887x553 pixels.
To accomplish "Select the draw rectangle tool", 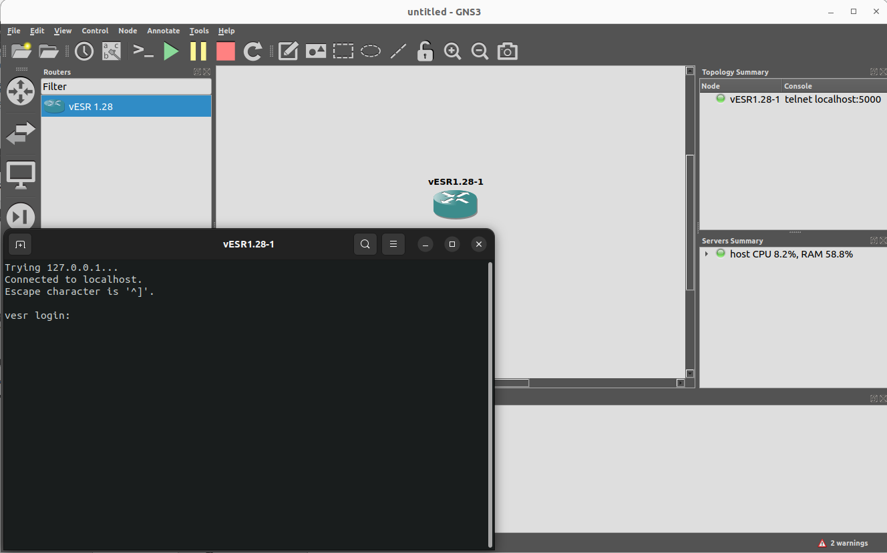I will coord(343,51).
